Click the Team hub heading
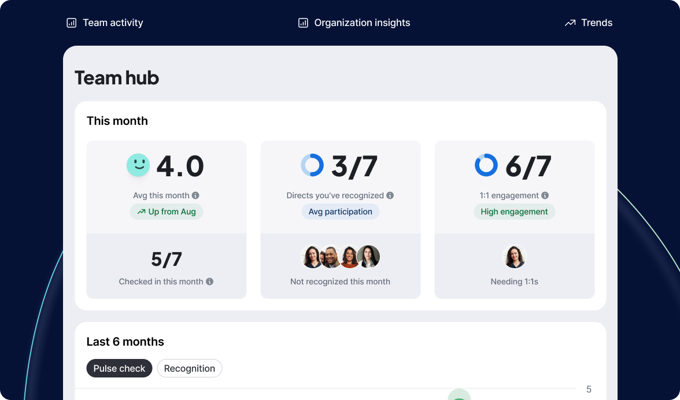Viewport: 680px width, 400px height. tap(117, 78)
